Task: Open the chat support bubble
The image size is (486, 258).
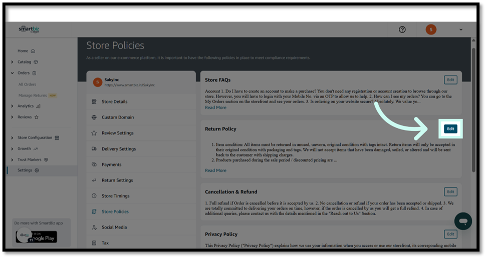Action: click(x=463, y=221)
